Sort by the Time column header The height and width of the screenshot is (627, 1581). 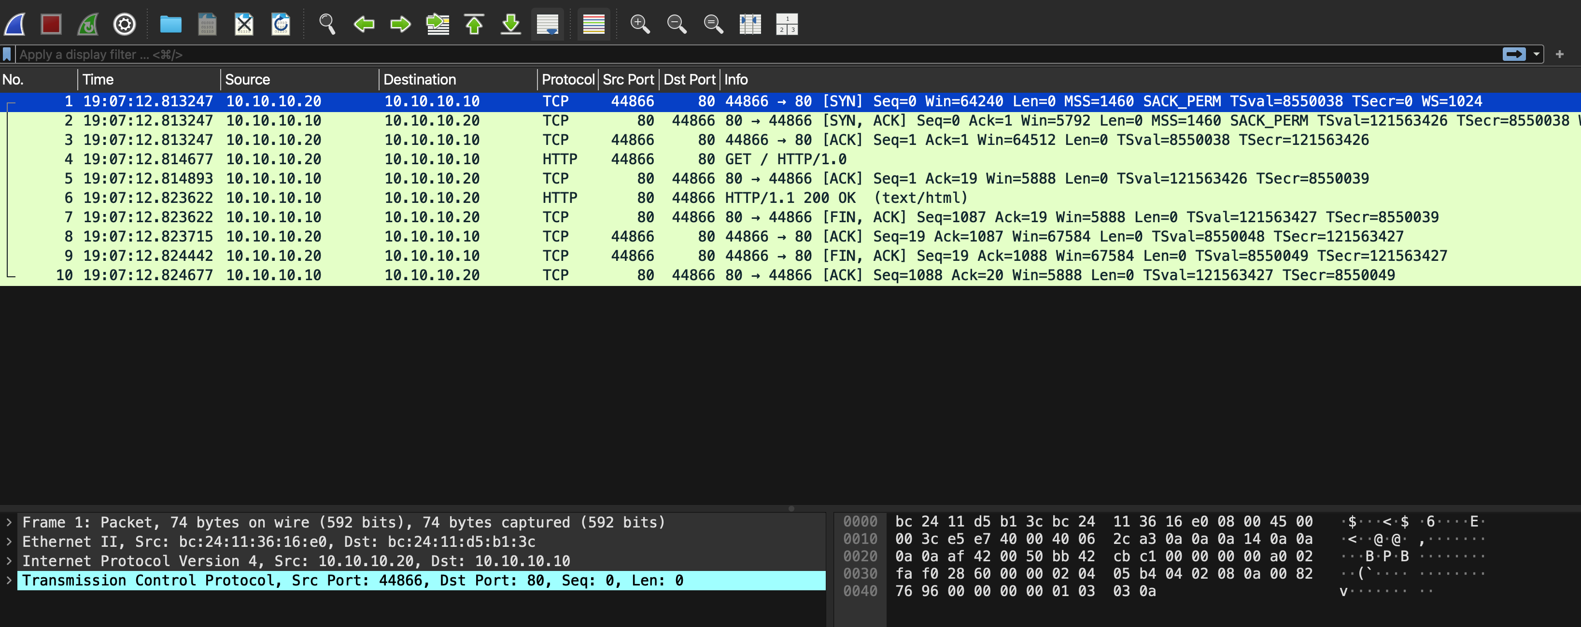[x=149, y=80]
